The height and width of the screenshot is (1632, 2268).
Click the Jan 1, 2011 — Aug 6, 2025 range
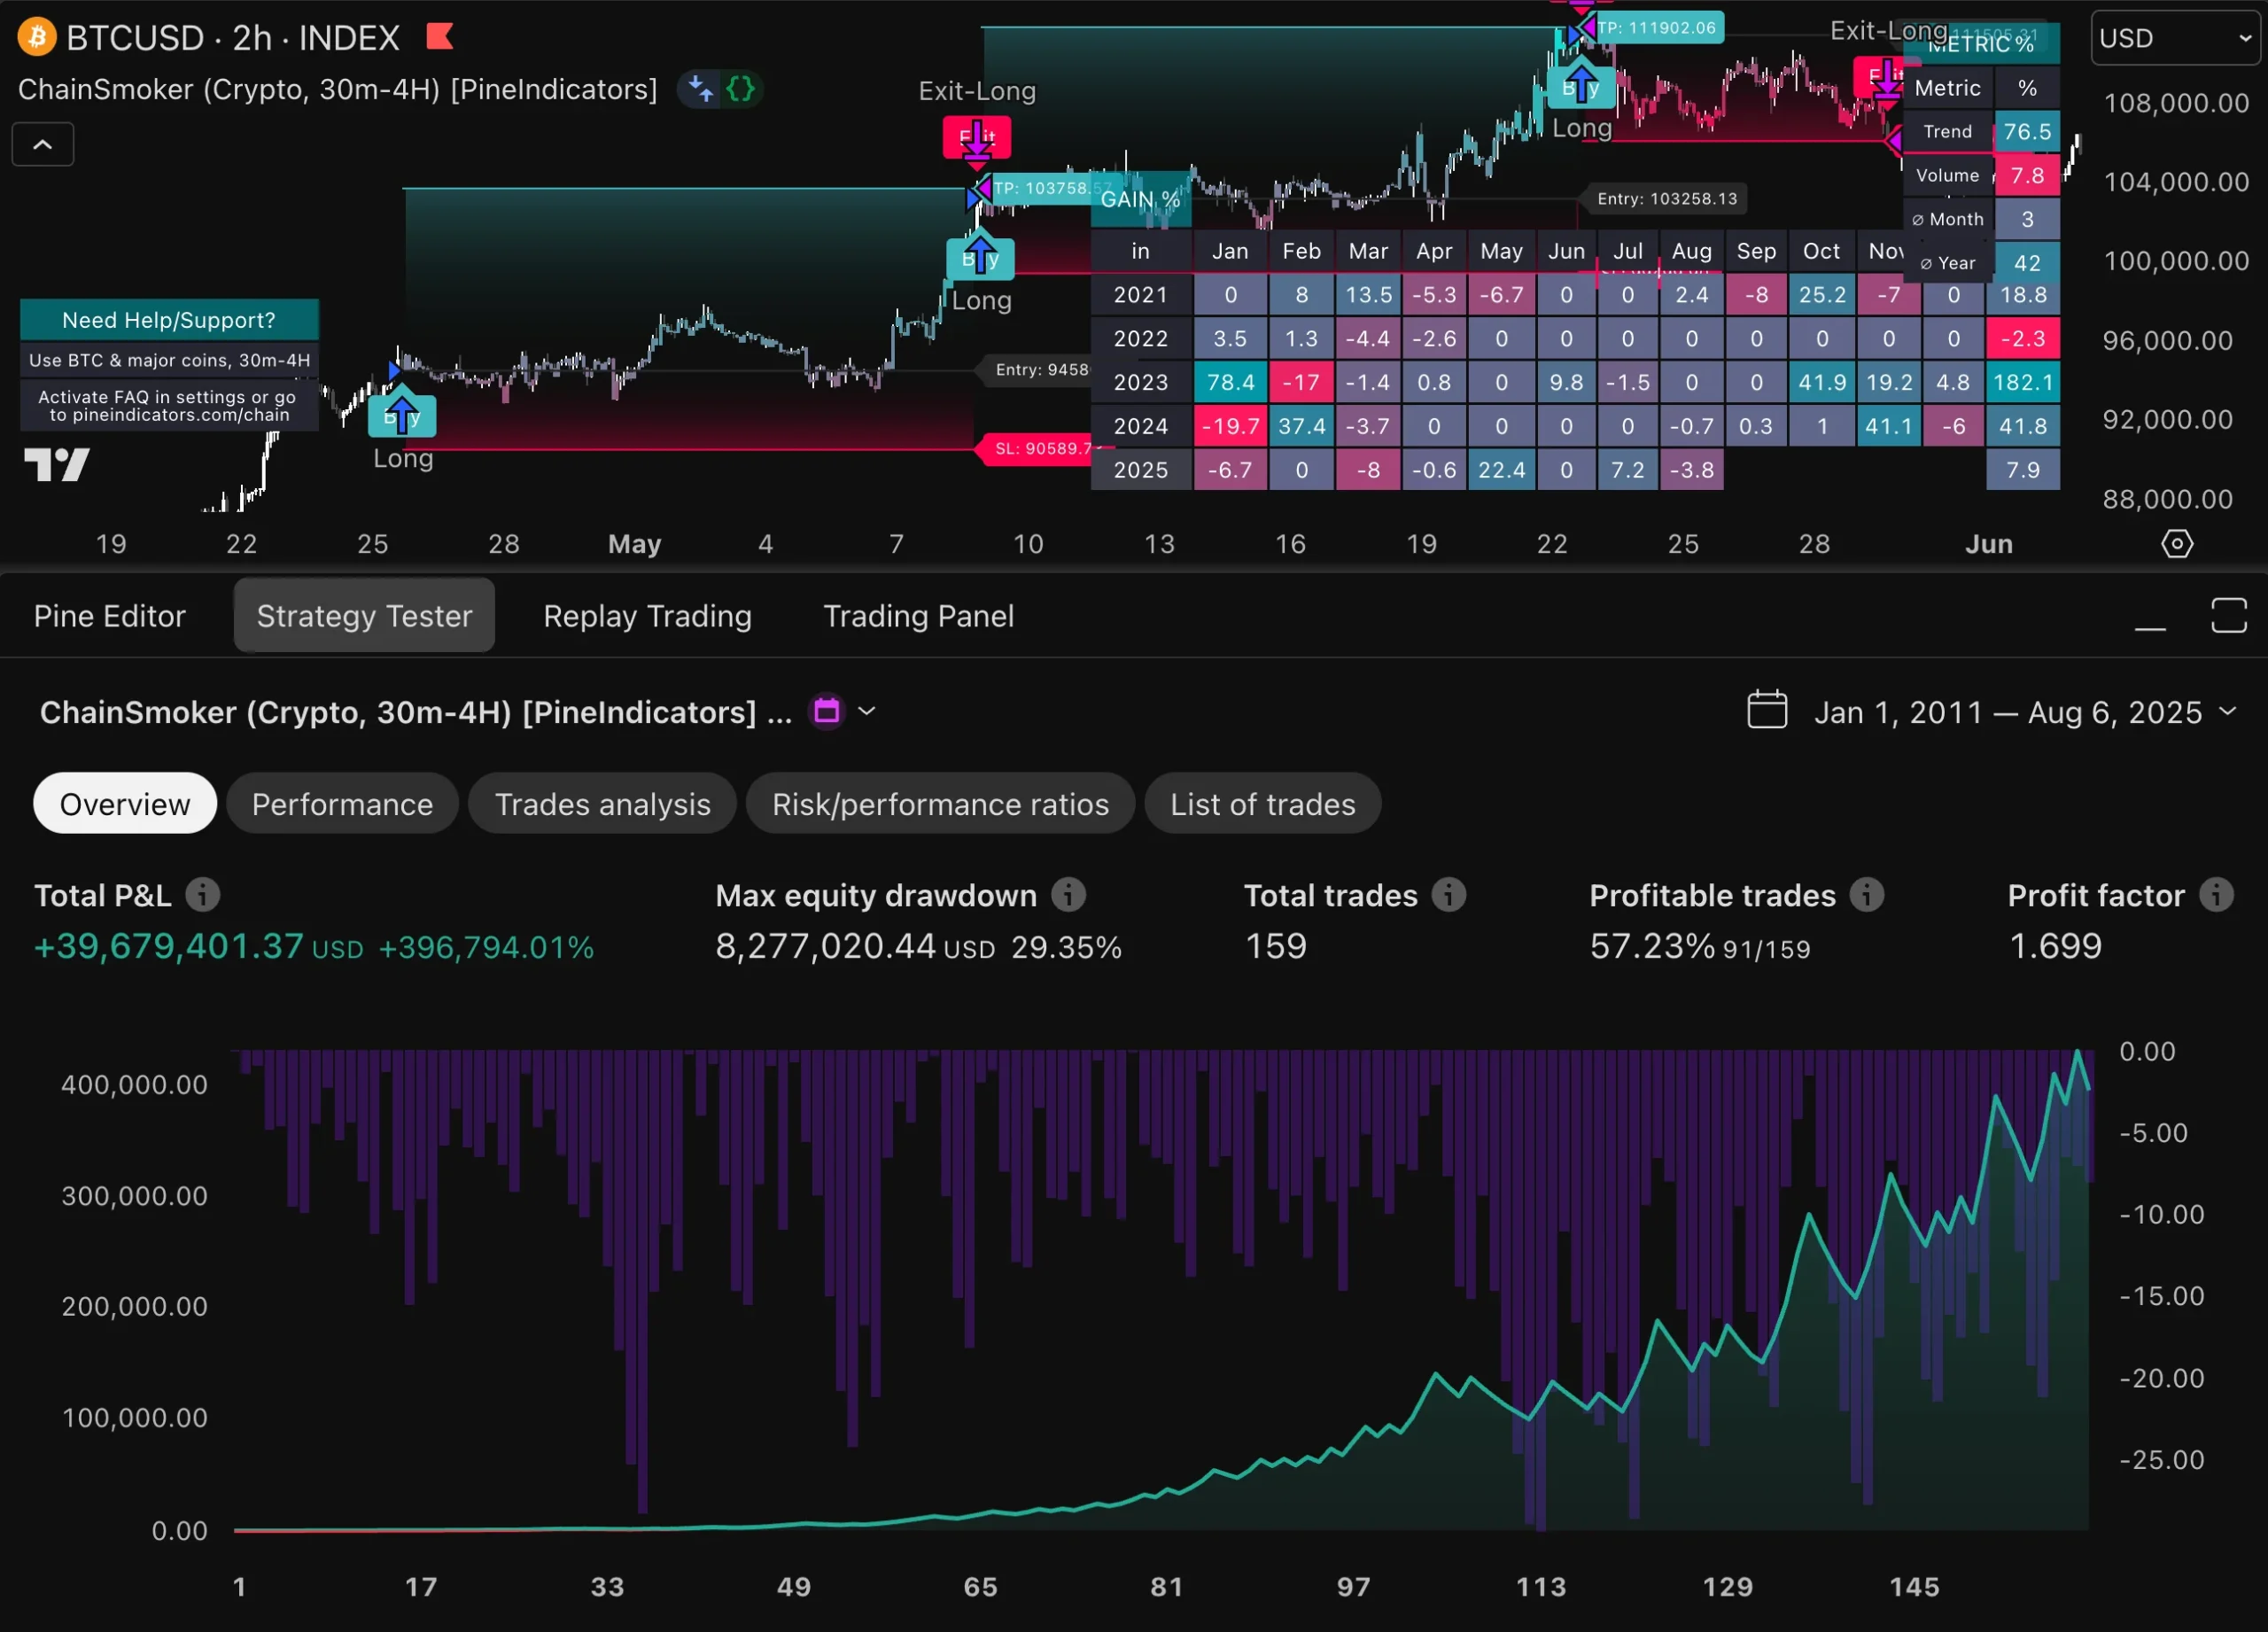click(2008, 713)
